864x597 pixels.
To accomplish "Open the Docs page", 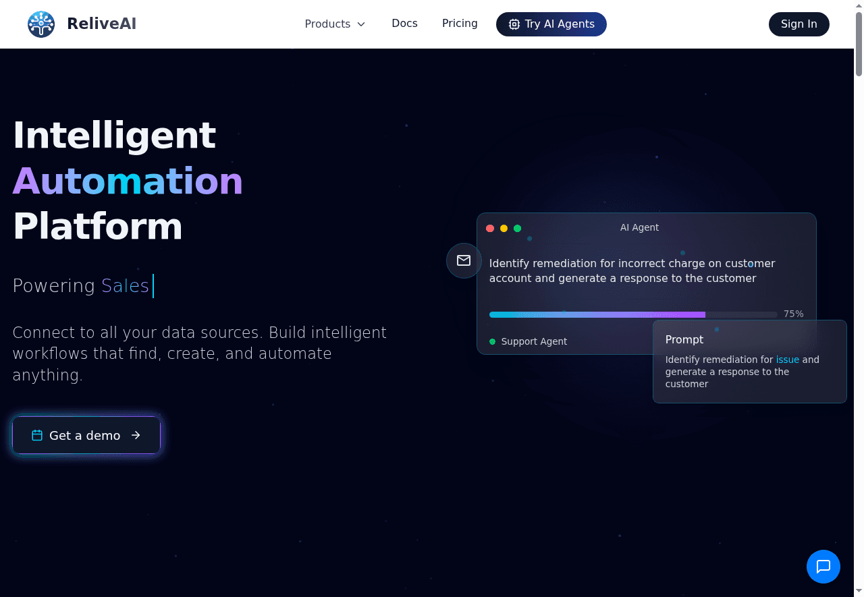I will (404, 24).
